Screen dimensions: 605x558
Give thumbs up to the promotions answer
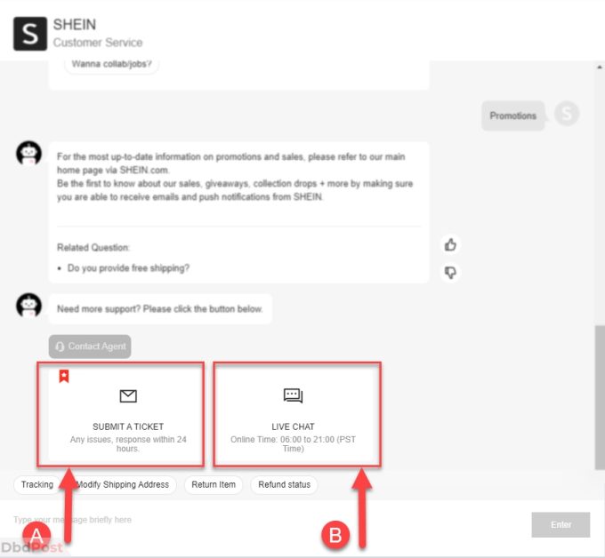[x=450, y=244]
